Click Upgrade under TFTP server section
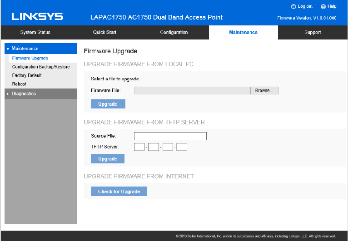The width and height of the screenshot is (348, 241). point(108,159)
